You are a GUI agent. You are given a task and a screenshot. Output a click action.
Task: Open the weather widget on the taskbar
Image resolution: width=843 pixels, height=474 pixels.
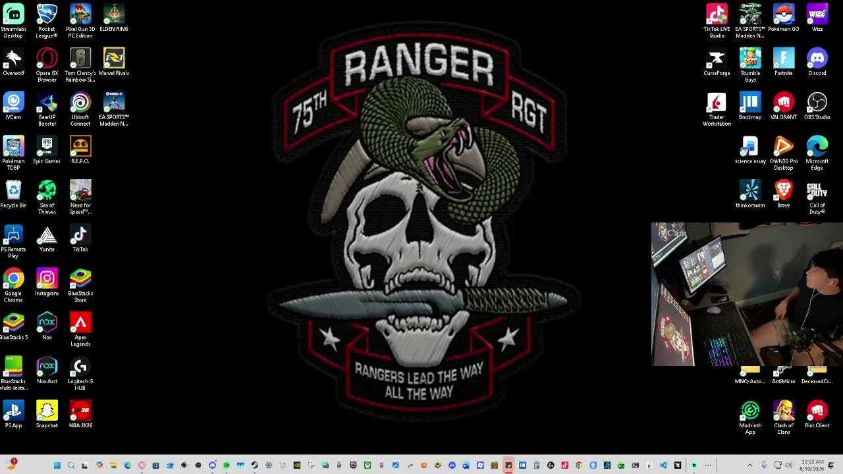[x=11, y=465]
